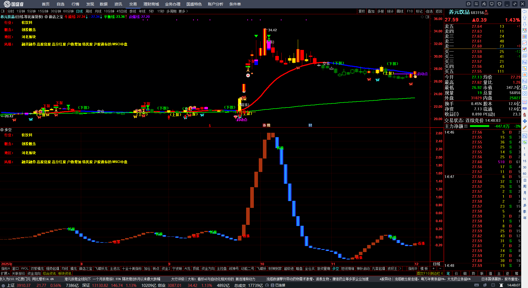
Task: Click the list icon beside 主力净额
Action: [466, 126]
